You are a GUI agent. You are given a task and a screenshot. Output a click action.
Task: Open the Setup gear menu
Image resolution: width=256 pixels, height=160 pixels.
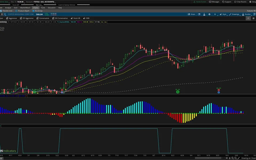[x=253, y=2]
